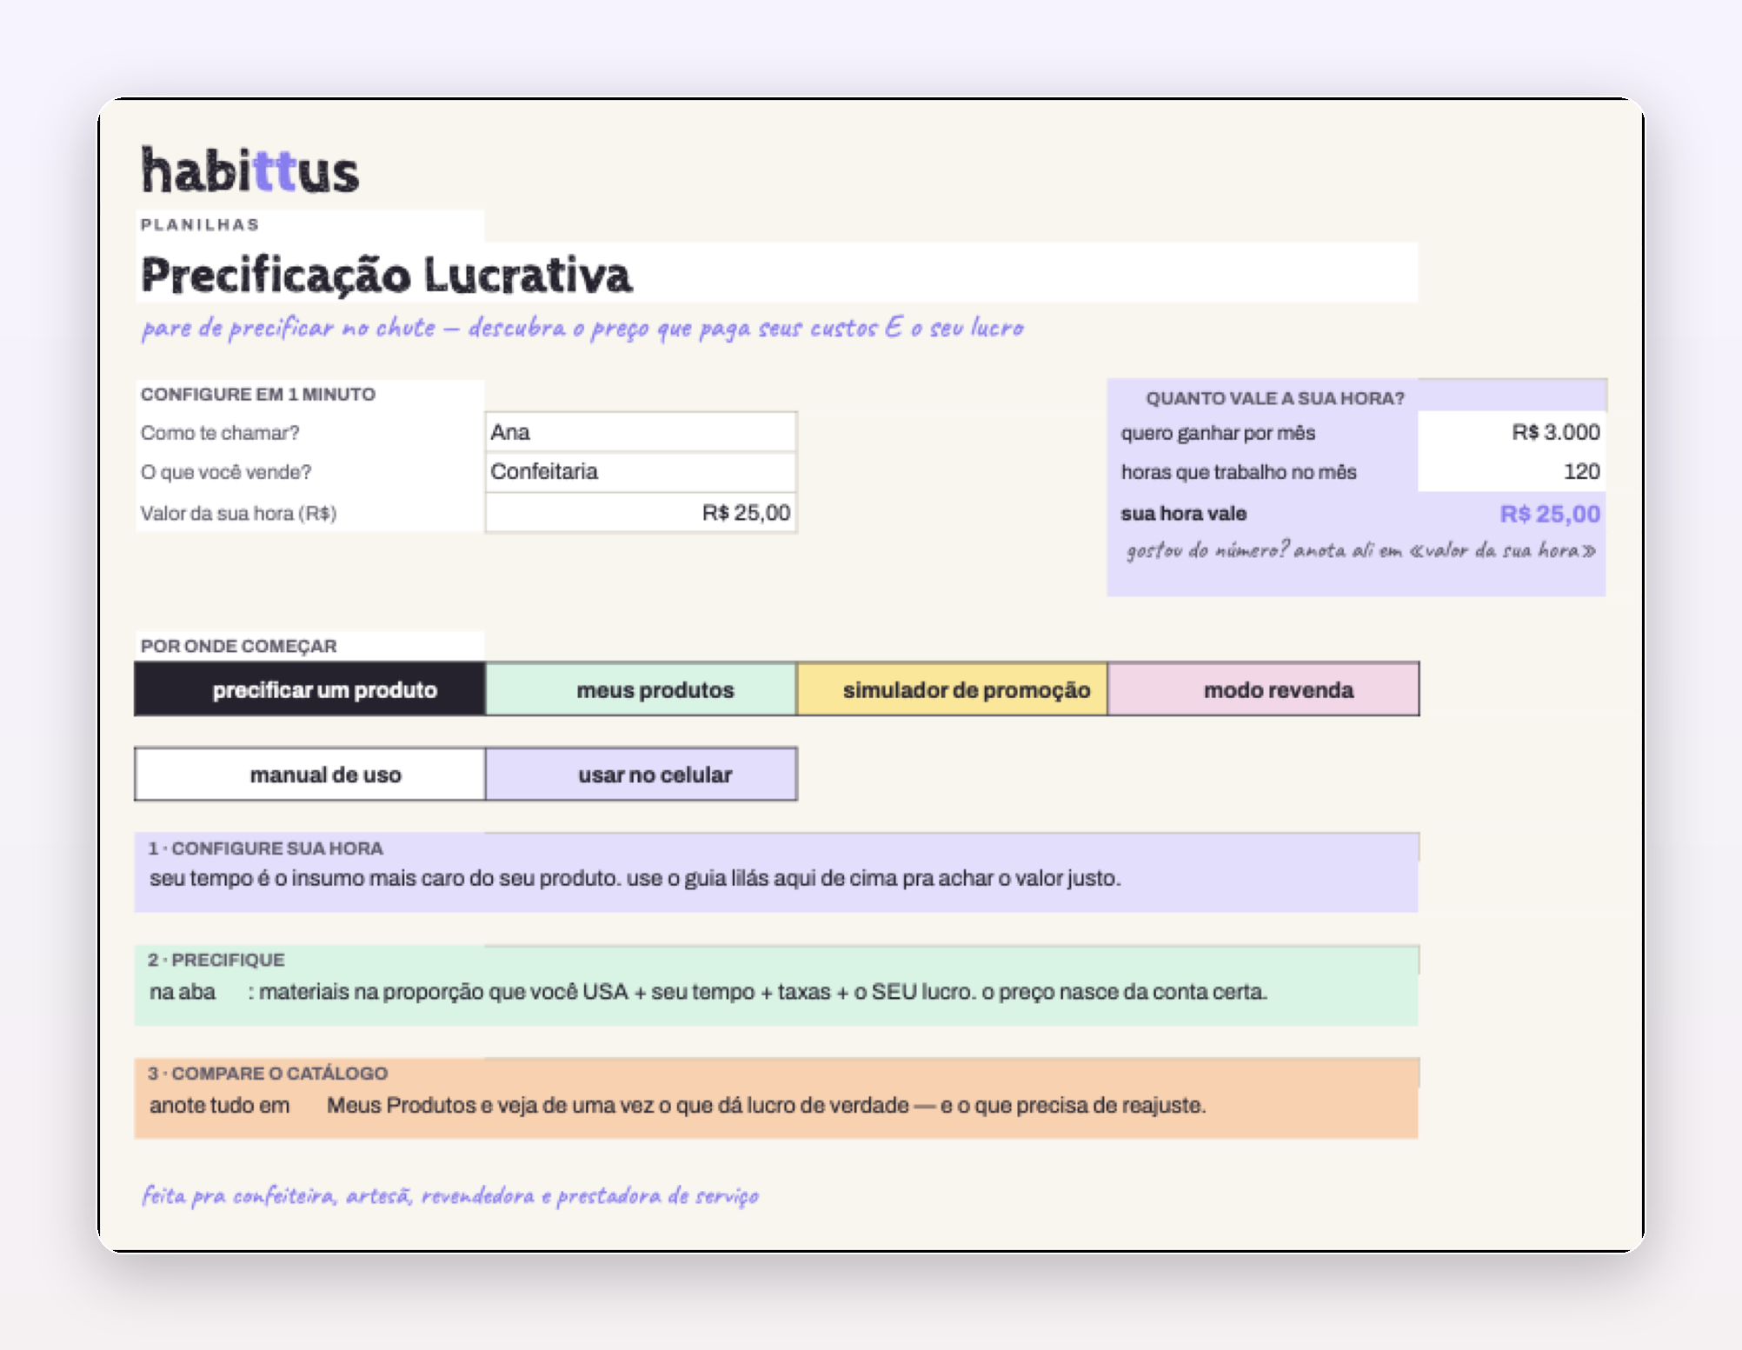This screenshot has height=1350, width=1742.
Task: Open the 'manual de uso' guide
Action: click(309, 775)
